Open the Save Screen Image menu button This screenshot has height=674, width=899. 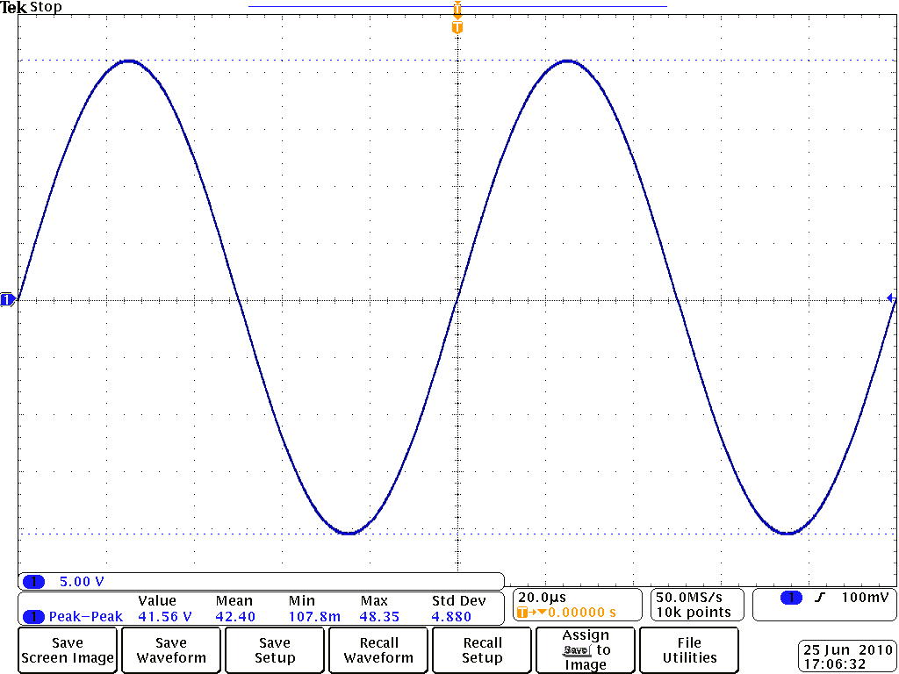point(67,650)
